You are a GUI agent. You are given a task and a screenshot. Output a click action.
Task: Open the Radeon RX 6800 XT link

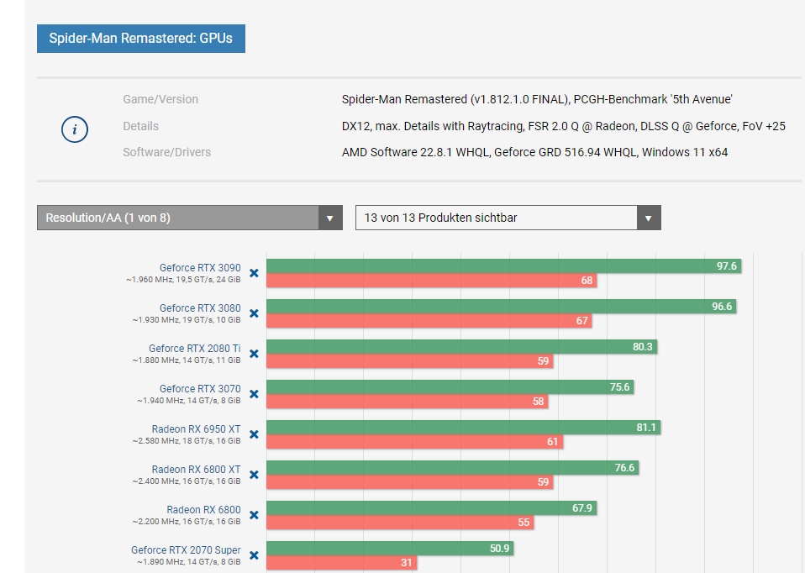tap(196, 470)
